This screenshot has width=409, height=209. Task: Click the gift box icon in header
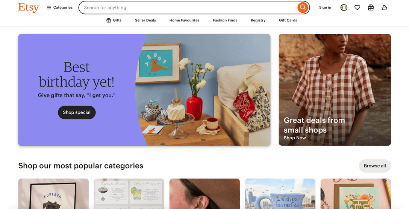(x=371, y=7)
